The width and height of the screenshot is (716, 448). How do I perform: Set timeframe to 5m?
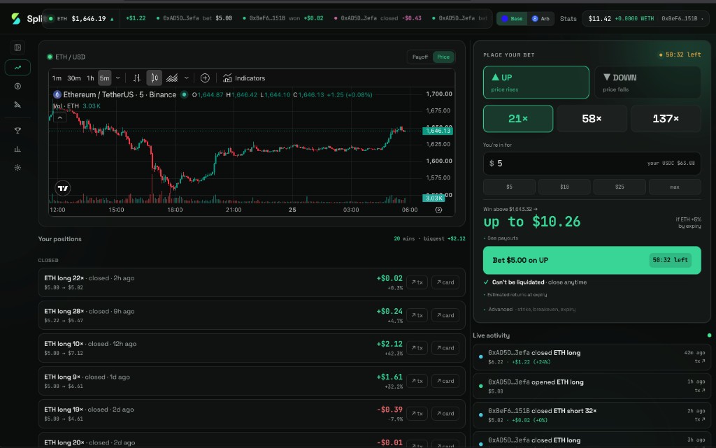(x=105, y=78)
